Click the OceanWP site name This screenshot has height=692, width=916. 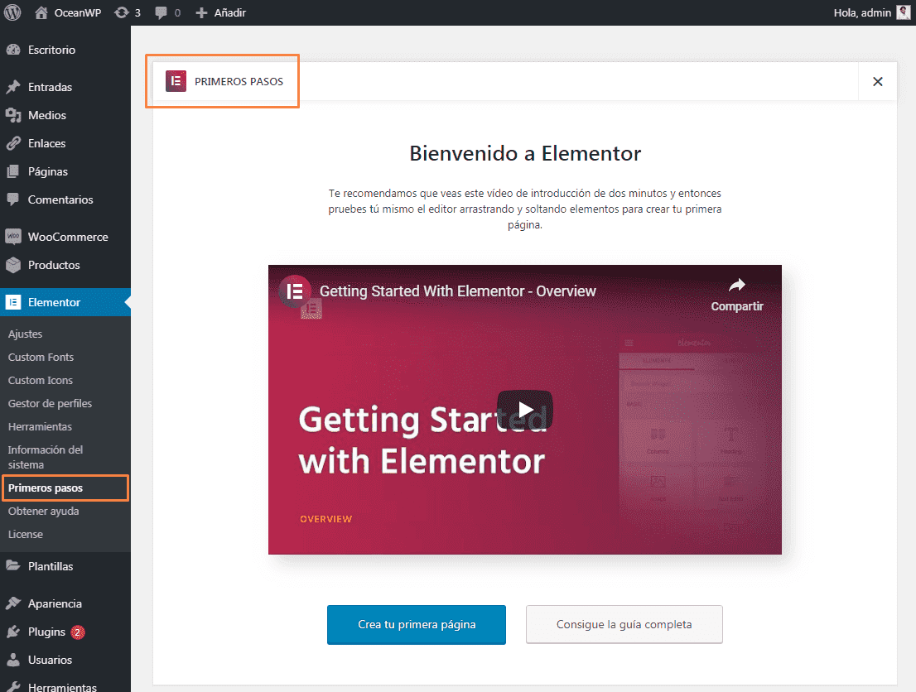tap(78, 13)
